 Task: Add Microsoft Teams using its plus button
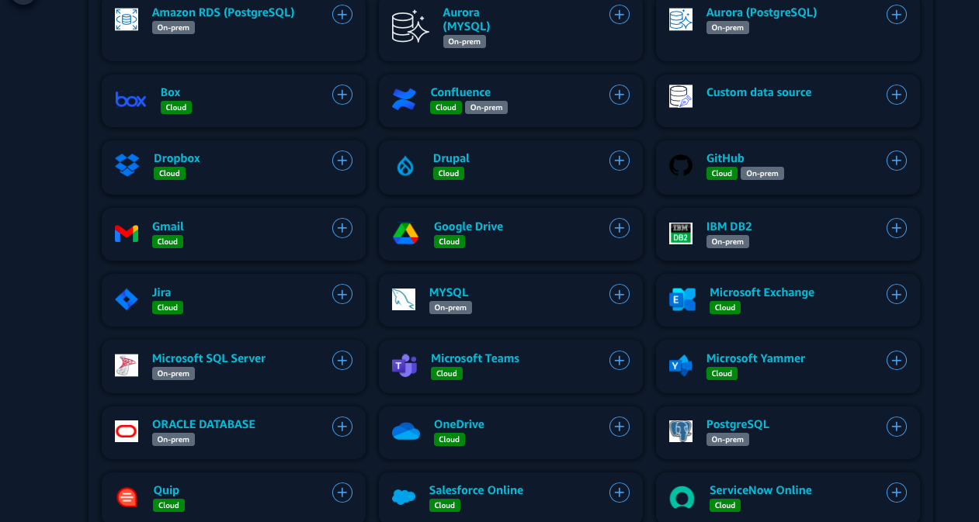[620, 360]
